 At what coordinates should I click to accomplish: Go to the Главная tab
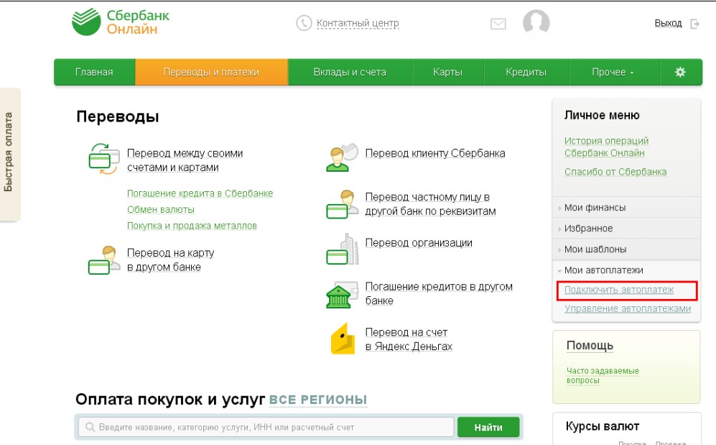(x=94, y=72)
